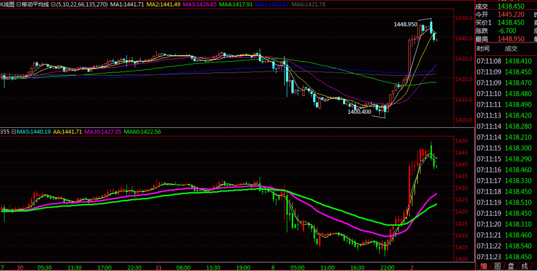537x271 pixels.
Task: Click the K线图 chart label
Action: click(x=8, y=4)
